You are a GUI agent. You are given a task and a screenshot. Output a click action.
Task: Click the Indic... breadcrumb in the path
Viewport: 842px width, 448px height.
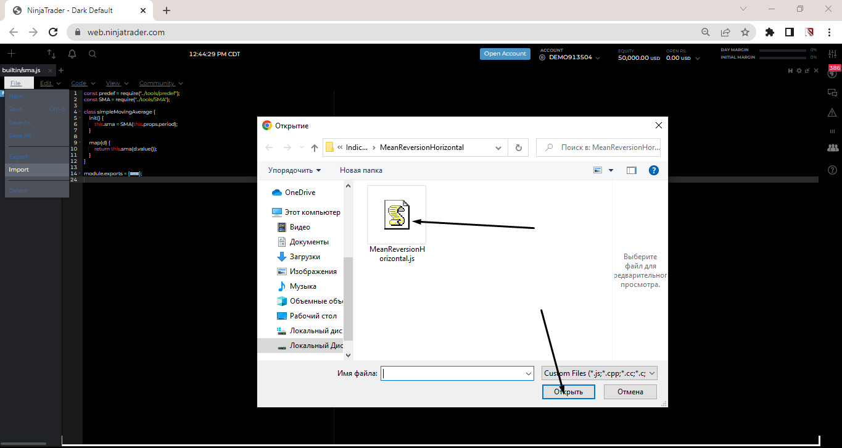click(x=357, y=147)
